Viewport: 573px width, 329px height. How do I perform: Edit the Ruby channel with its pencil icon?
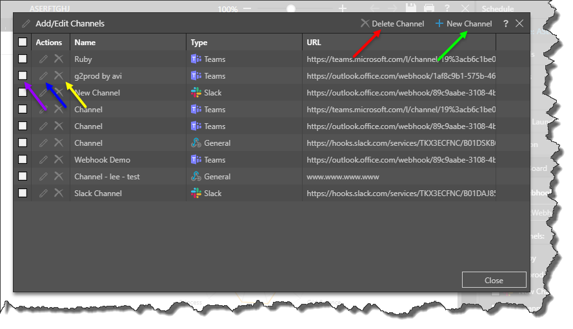click(x=43, y=59)
